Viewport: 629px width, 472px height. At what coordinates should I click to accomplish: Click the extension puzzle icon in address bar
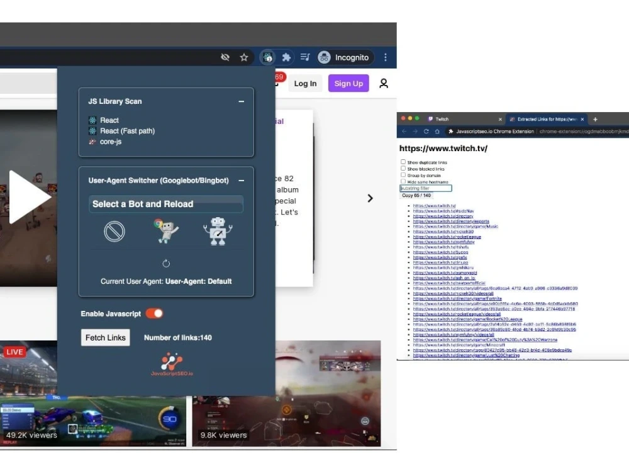pyautogui.click(x=451, y=132)
